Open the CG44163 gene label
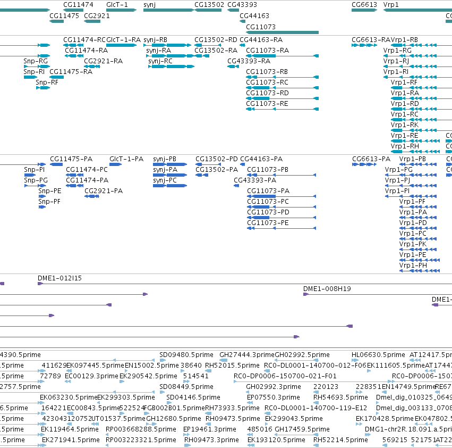Screen dimensions: 452x448 [x=254, y=15]
